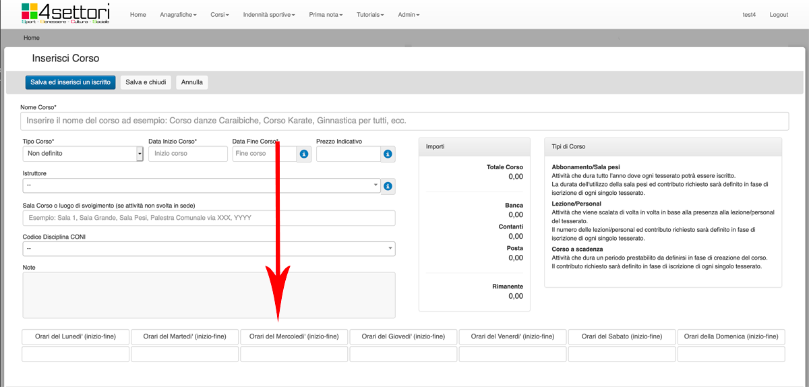The width and height of the screenshot is (809, 387).
Task: Click info icon next to Prezzo Indicativo
Action: coord(388,154)
